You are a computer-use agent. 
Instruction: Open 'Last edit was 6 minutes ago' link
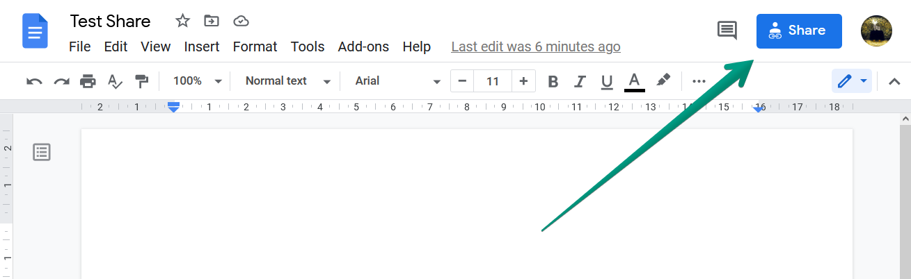536,46
